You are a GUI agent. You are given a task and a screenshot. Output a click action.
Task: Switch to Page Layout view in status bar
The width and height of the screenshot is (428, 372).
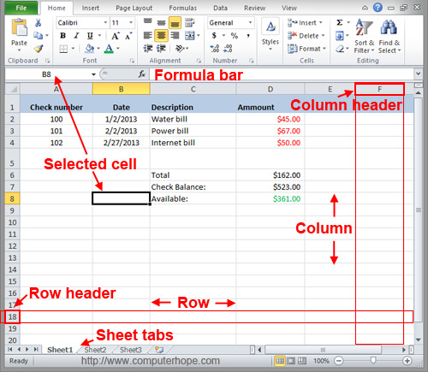[x=291, y=361]
